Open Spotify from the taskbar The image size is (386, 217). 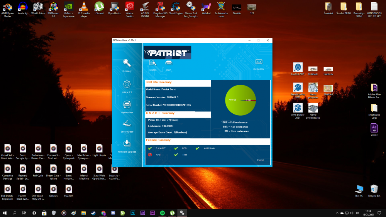[x=162, y=213]
